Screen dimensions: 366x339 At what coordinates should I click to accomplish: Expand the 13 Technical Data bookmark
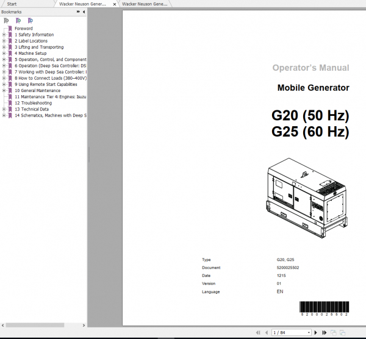tap(4, 109)
